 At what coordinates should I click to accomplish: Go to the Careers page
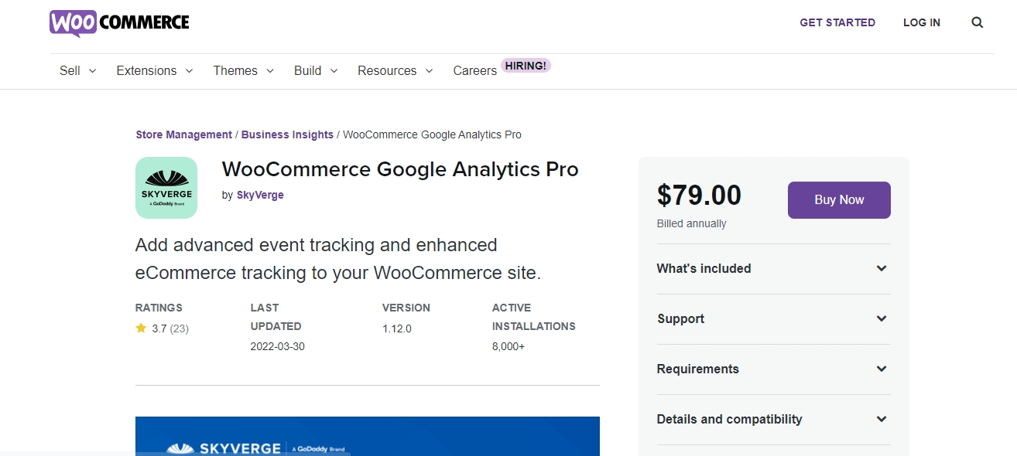[x=474, y=70]
